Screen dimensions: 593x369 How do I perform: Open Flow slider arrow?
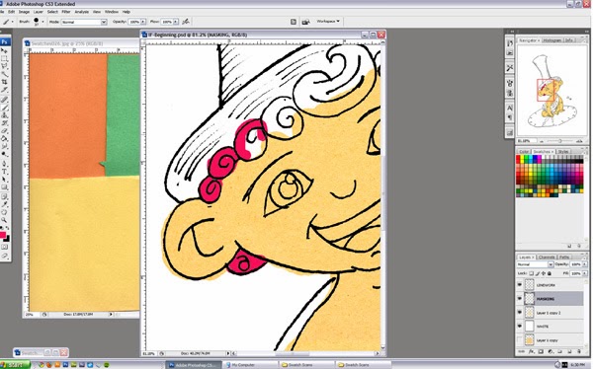[176, 22]
